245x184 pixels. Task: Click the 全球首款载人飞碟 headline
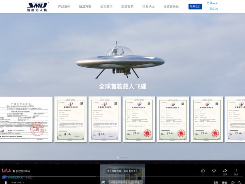[122, 86]
